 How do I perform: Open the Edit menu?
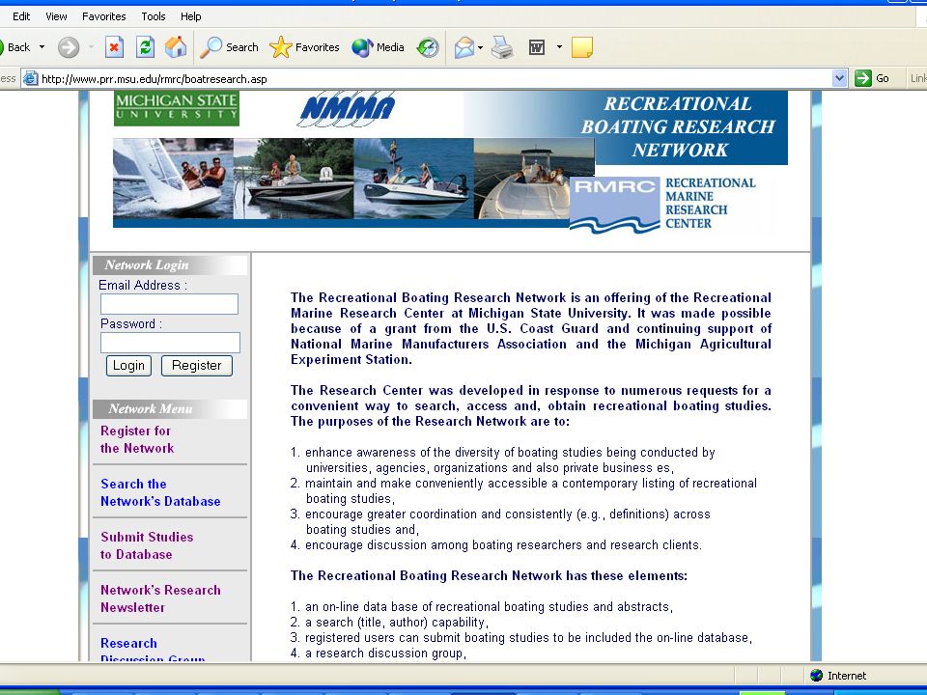click(x=21, y=16)
